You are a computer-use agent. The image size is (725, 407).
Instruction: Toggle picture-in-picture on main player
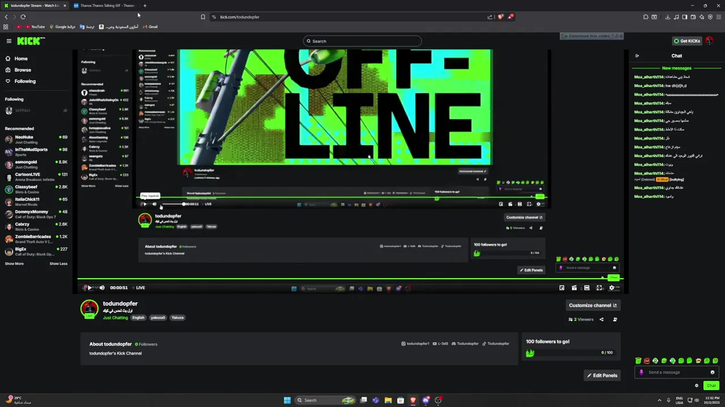pyautogui.click(x=562, y=288)
